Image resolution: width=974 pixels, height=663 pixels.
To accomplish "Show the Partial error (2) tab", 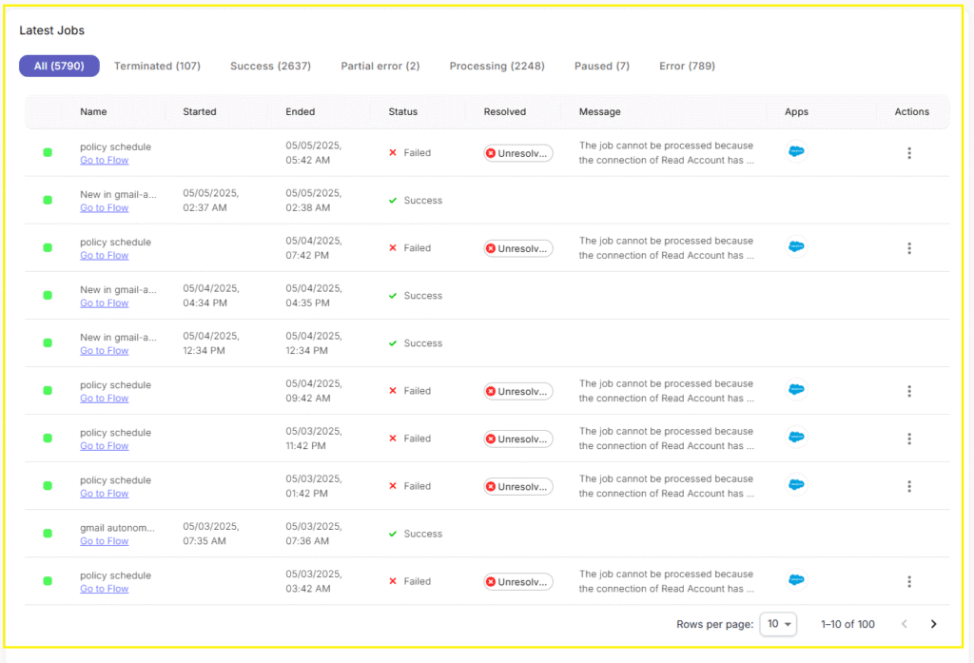I will pyautogui.click(x=380, y=66).
